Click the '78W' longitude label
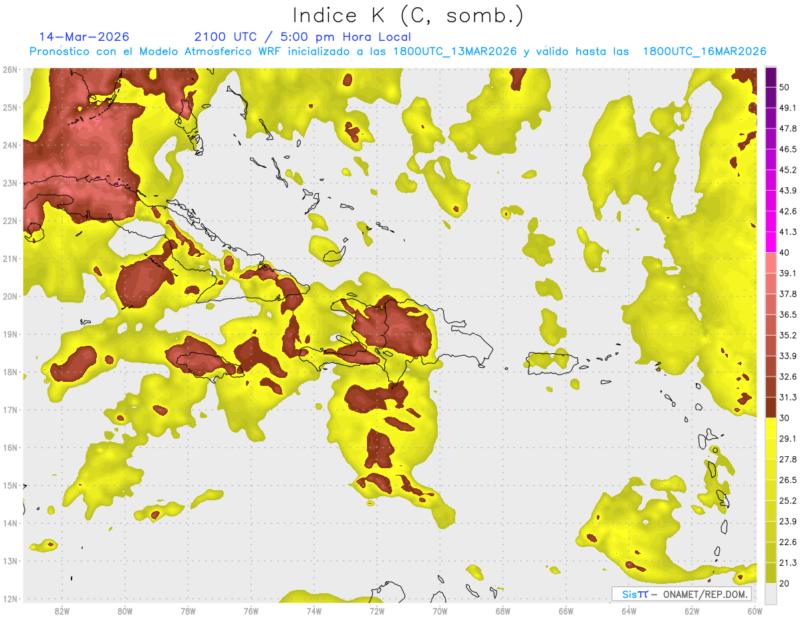The width and height of the screenshot is (802, 620). click(x=188, y=611)
